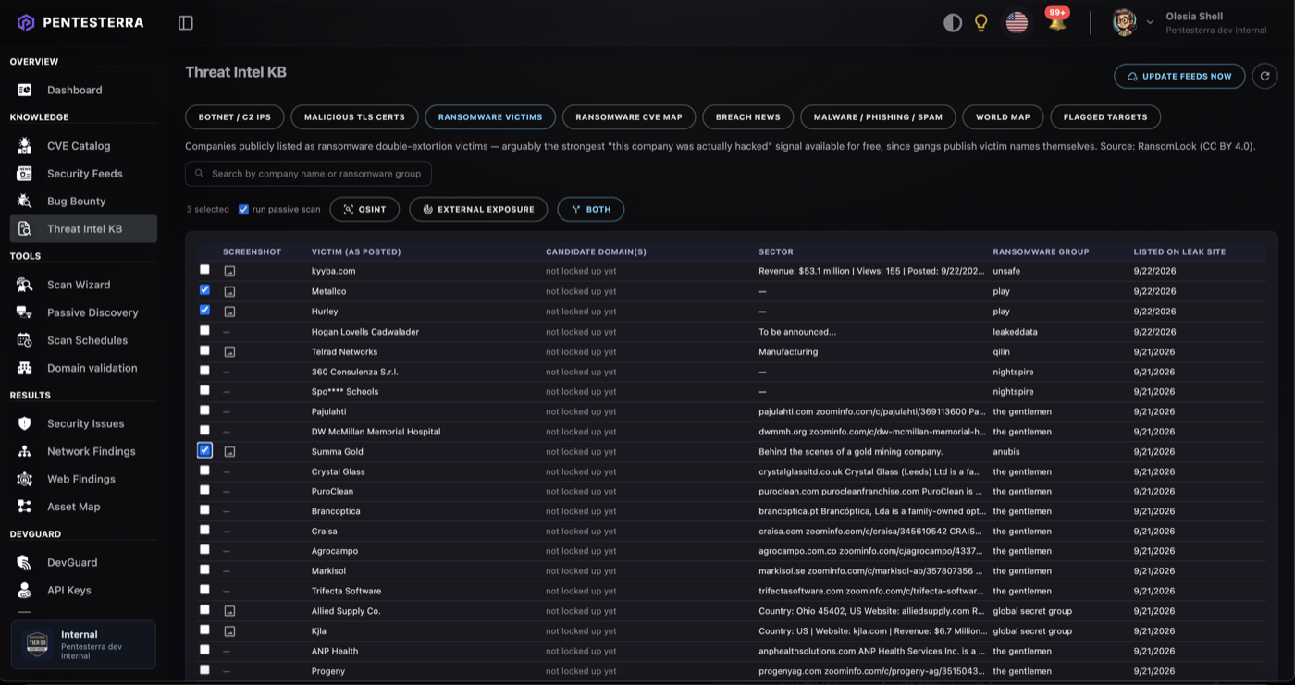The image size is (1295, 685).
Task: Open screenshot icon for Allied Supply Co. row
Action: [x=229, y=611]
